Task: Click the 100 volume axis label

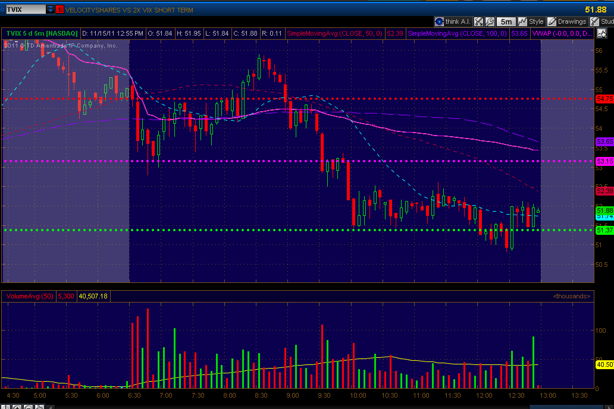Action: [600, 331]
